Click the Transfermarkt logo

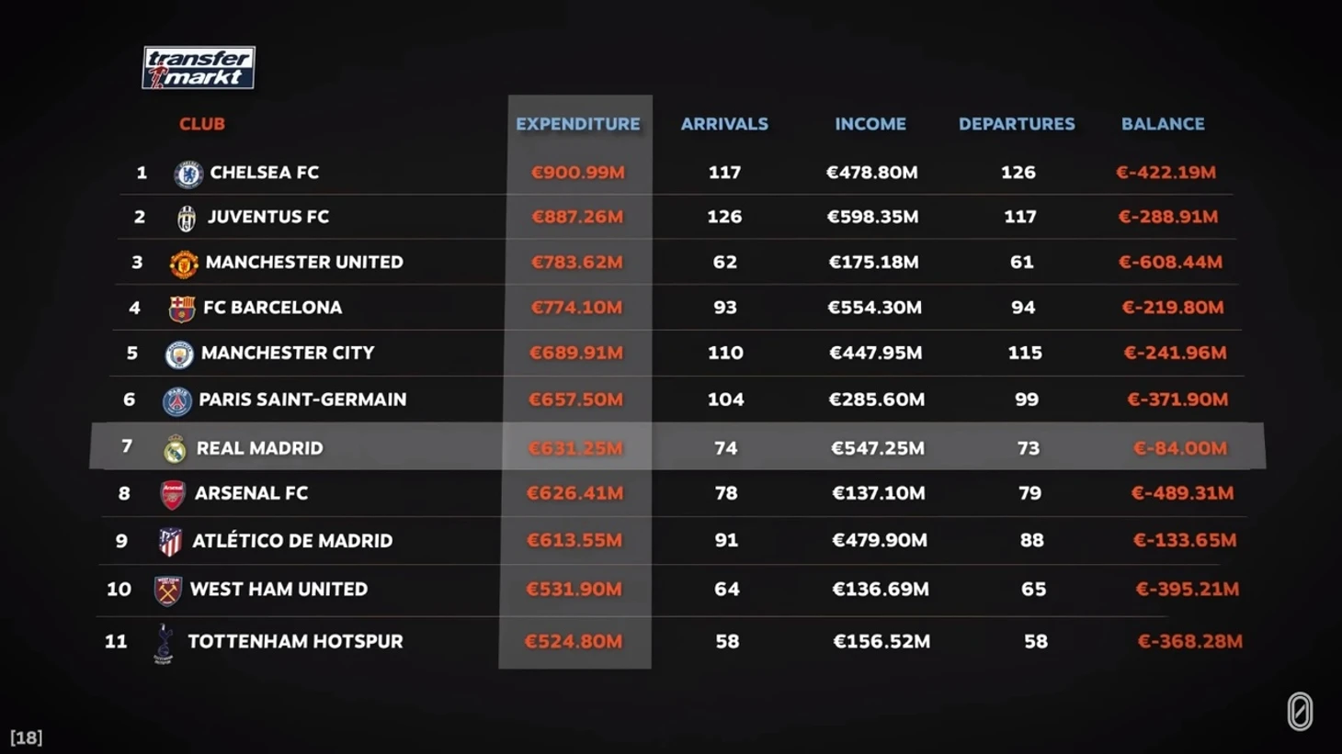pos(199,68)
